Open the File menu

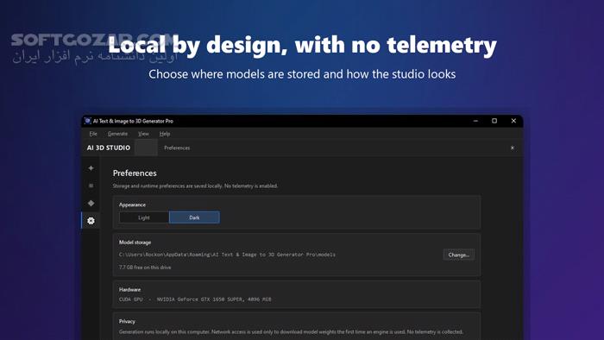pyautogui.click(x=93, y=134)
